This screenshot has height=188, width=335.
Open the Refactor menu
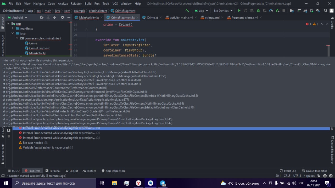tap(76, 4)
